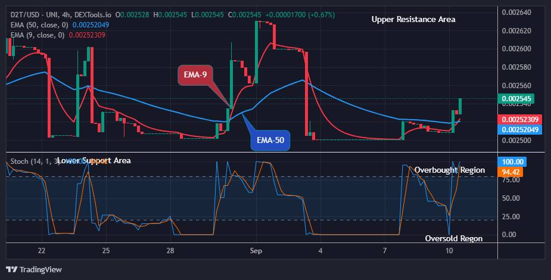The width and height of the screenshot is (551, 280).
Task: Click the EMA 50 value 0.00252049 in legend
Action: pyautogui.click(x=91, y=25)
